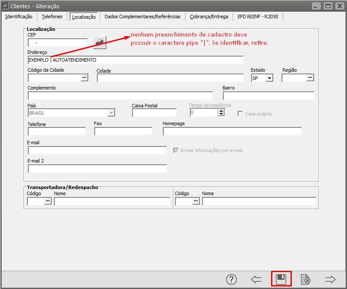Switch to the Identificação tab
347x289 pixels.
click(x=19, y=17)
